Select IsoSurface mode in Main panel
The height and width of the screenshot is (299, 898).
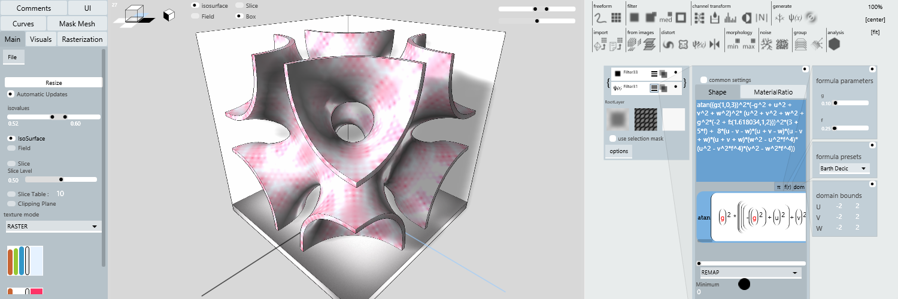(x=10, y=138)
